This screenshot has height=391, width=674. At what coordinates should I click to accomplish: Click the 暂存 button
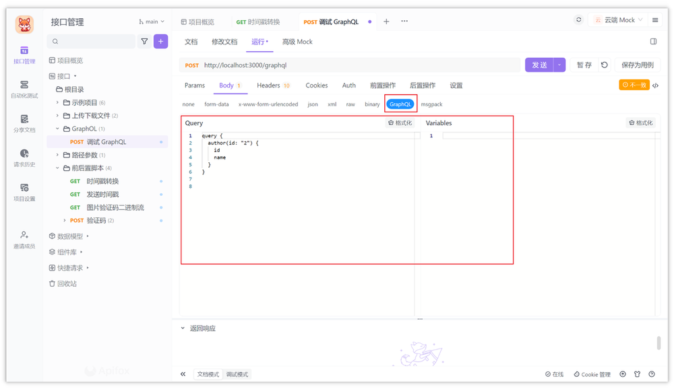click(x=584, y=65)
